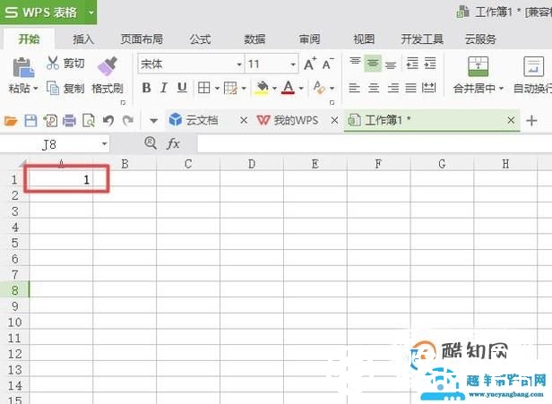
Task: Click the table style shading icon
Action: [x=230, y=88]
